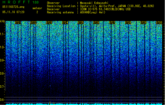Click the 0722 time marker label
The width and height of the screenshot is (165, 105).
pos(33,23)
